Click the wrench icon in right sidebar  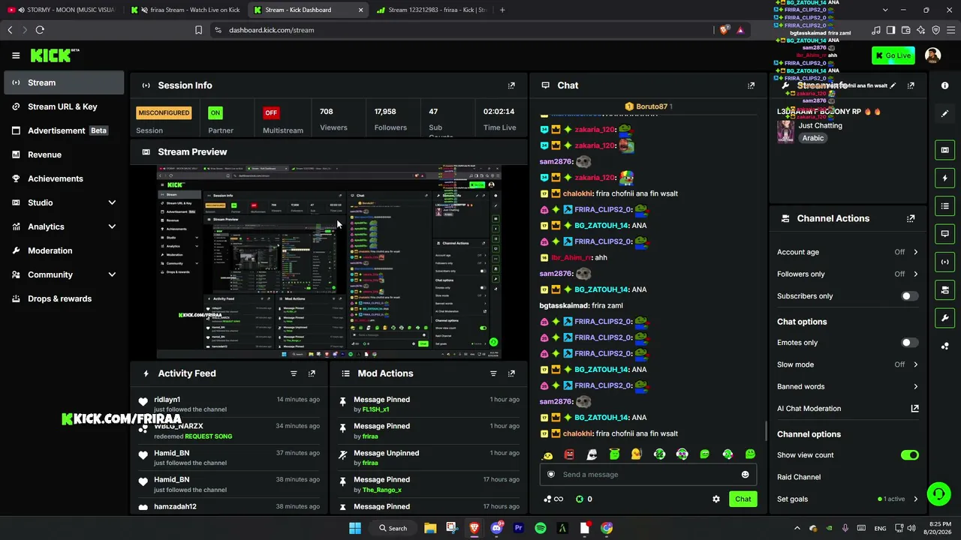945,318
